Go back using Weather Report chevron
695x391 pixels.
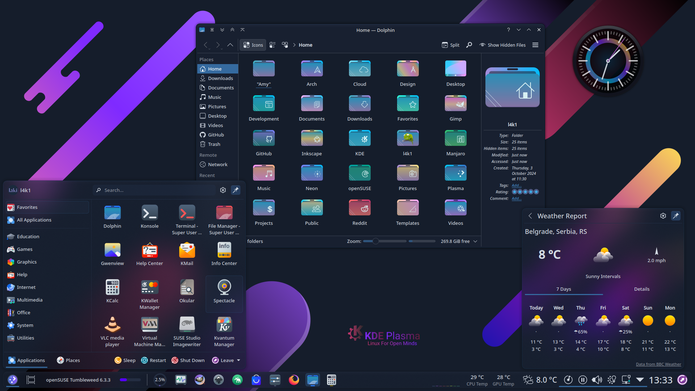pyautogui.click(x=530, y=216)
